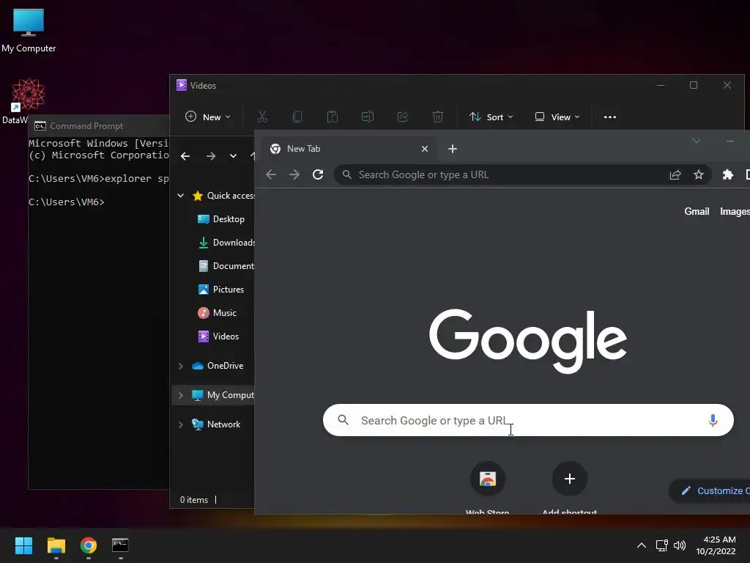Screen dimensions: 750x563
Task: Expand the My Computer tree node
Action: click(x=181, y=395)
